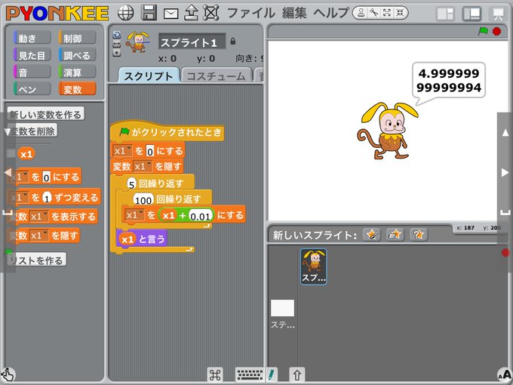Open the ファイル menu
Image resolution: width=513 pixels, height=385 pixels.
251,13
